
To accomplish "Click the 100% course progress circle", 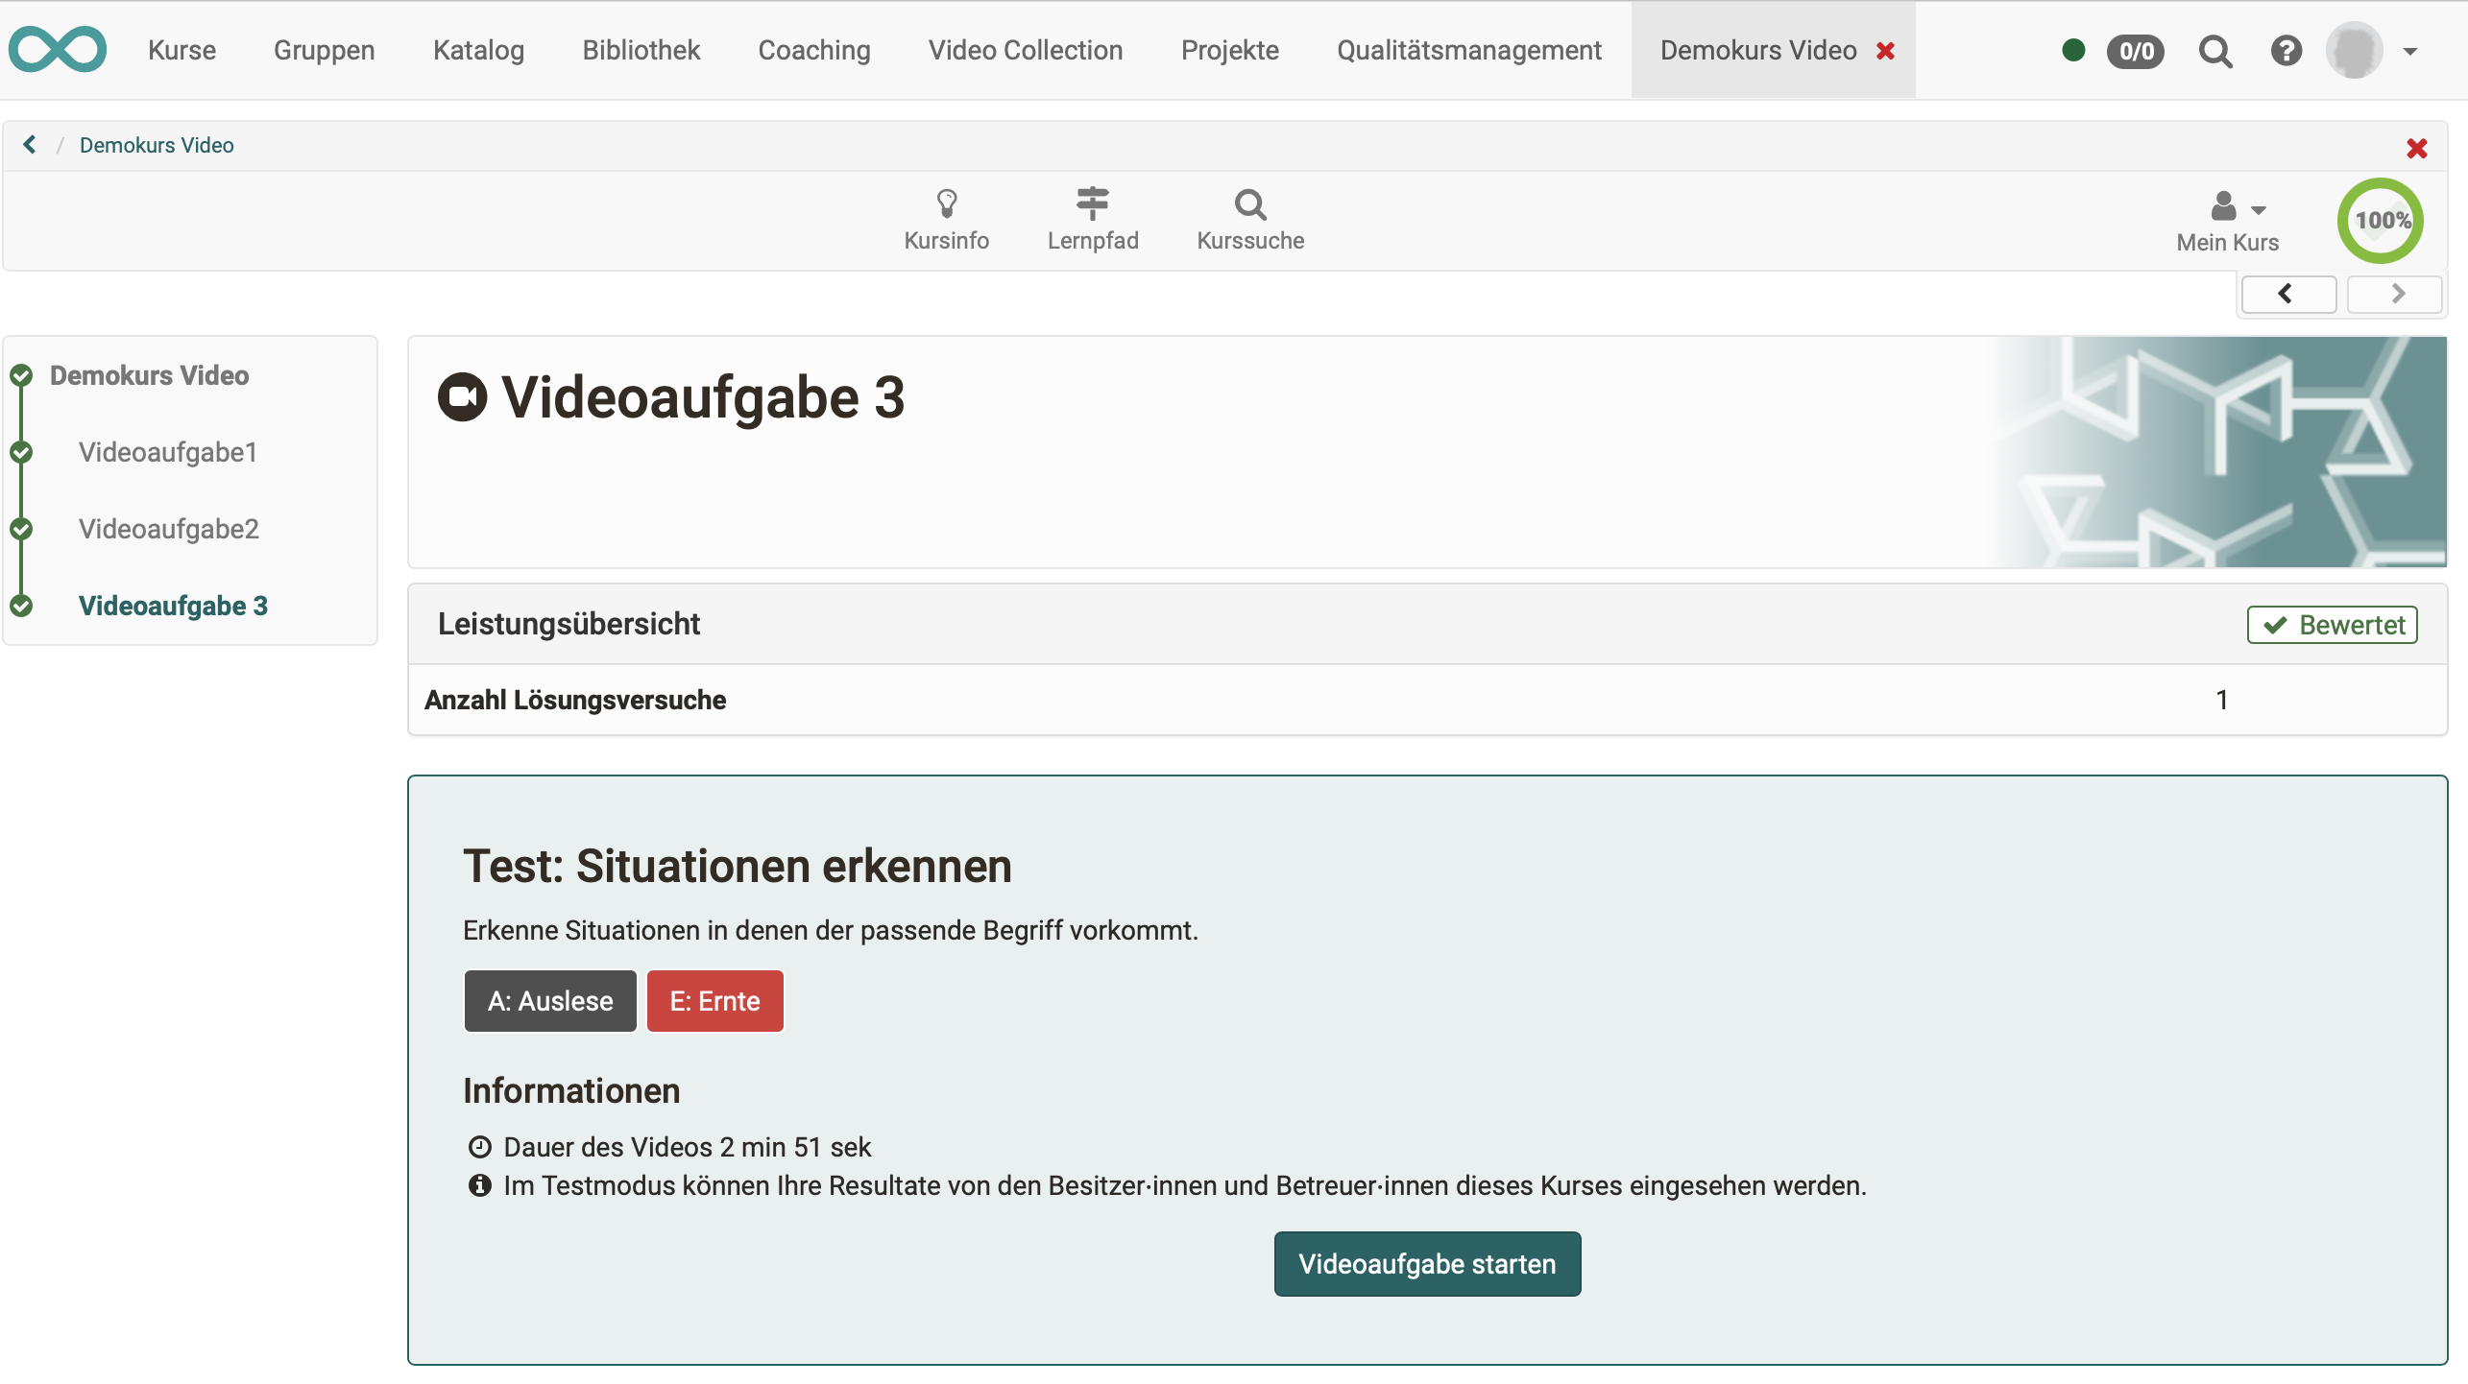I will tap(2381, 220).
